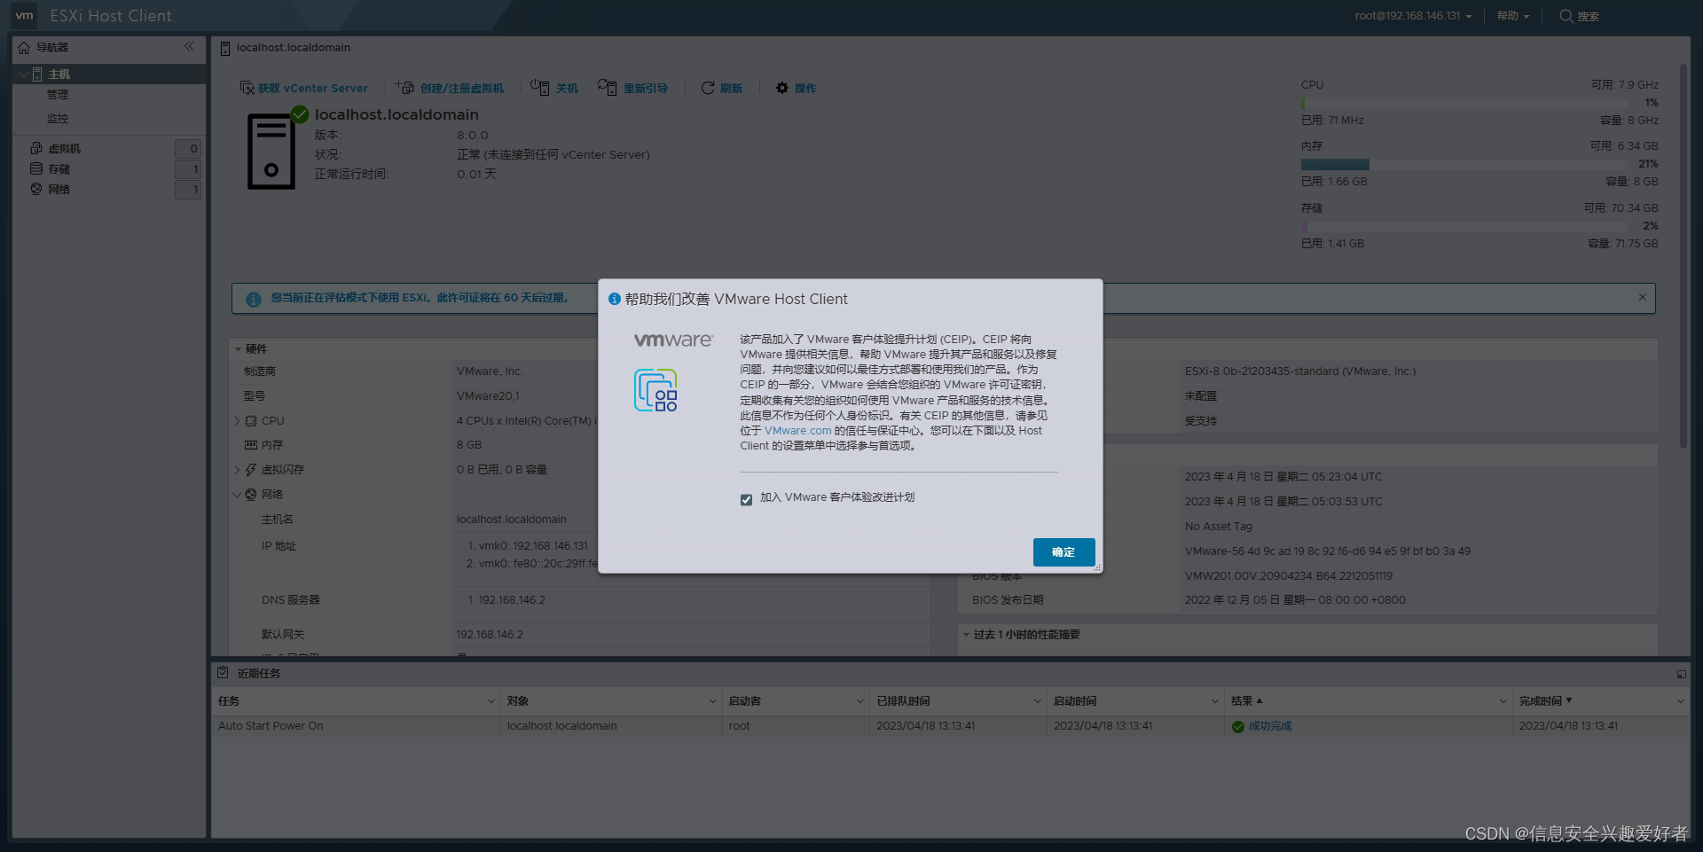Click the actions gear icon
1703x852 pixels.
click(782, 88)
